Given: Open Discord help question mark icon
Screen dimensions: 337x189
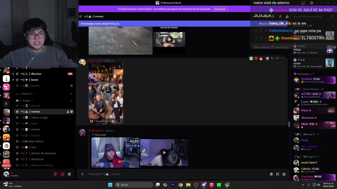Looking at the screenshot, I should 311,3.
